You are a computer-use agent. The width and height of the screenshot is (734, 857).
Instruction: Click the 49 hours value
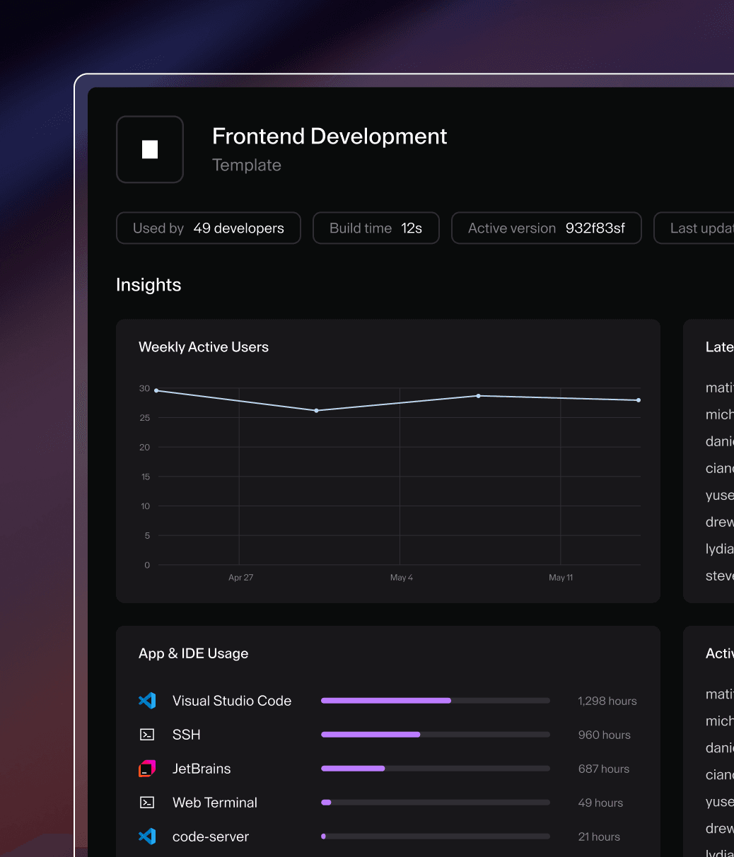(x=600, y=803)
